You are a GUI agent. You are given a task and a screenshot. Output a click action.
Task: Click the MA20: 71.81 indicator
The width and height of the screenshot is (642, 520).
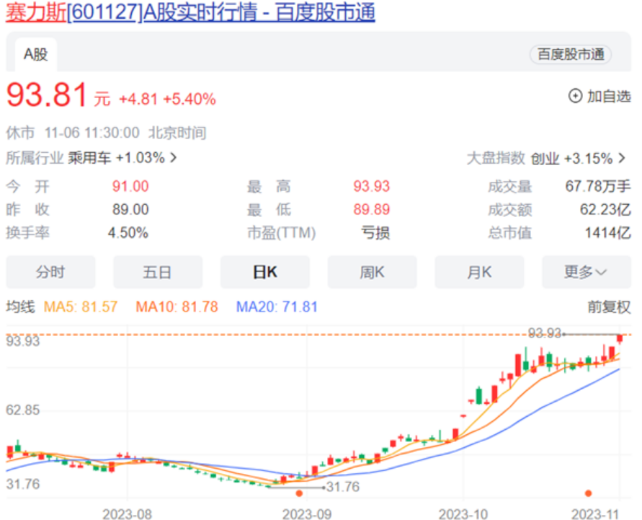[277, 307]
